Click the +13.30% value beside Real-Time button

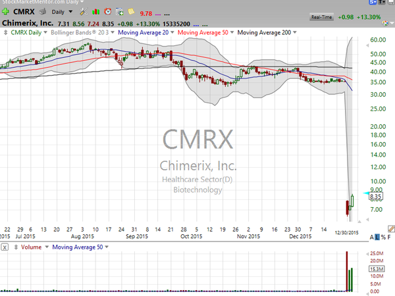[369, 17]
